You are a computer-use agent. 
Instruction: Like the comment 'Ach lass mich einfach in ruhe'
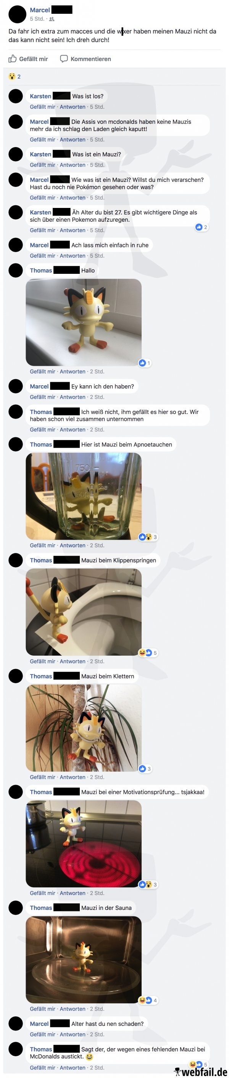[x=42, y=256]
